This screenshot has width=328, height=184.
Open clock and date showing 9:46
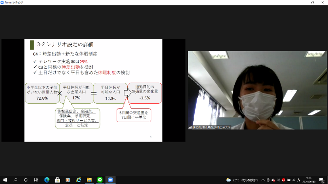(x=309, y=180)
